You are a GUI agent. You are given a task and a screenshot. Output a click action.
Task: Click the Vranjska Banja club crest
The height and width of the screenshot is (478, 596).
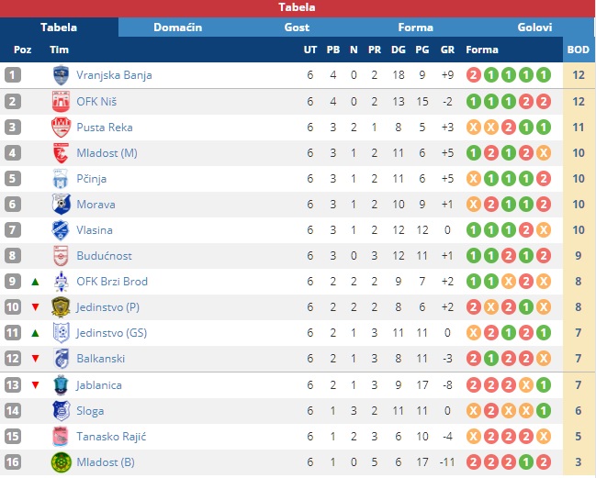pyautogui.click(x=61, y=75)
